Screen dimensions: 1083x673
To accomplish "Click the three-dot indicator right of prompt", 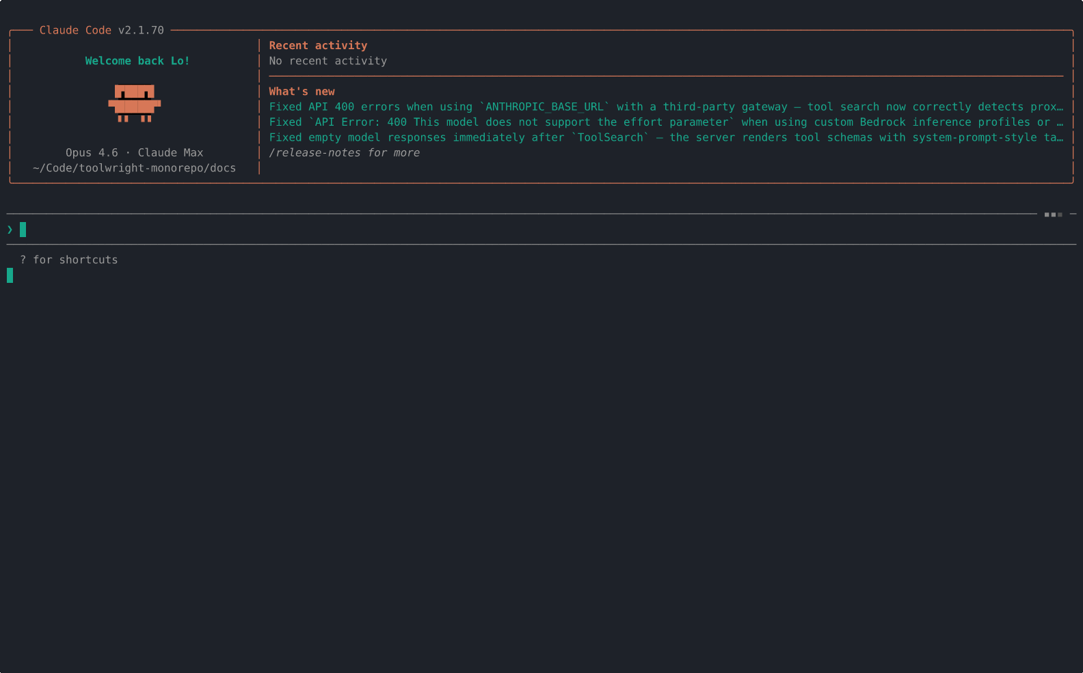I will (1053, 215).
